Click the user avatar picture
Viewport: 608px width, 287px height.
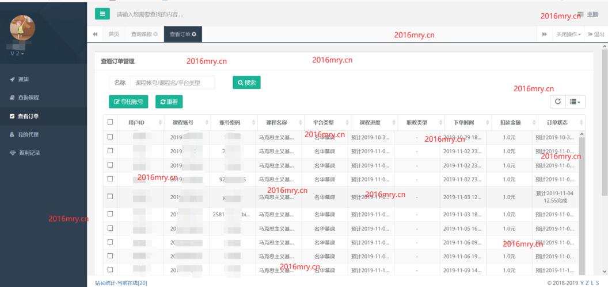click(22, 28)
